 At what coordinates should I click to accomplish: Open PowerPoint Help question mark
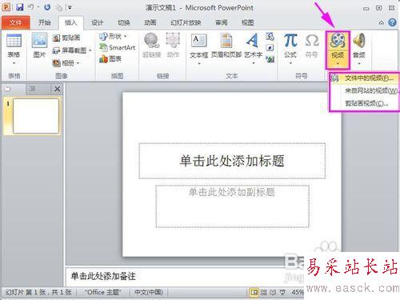point(392,22)
